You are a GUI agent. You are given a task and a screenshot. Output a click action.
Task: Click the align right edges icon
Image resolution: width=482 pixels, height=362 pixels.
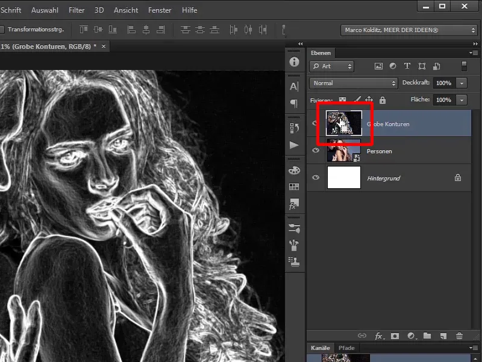(161, 30)
